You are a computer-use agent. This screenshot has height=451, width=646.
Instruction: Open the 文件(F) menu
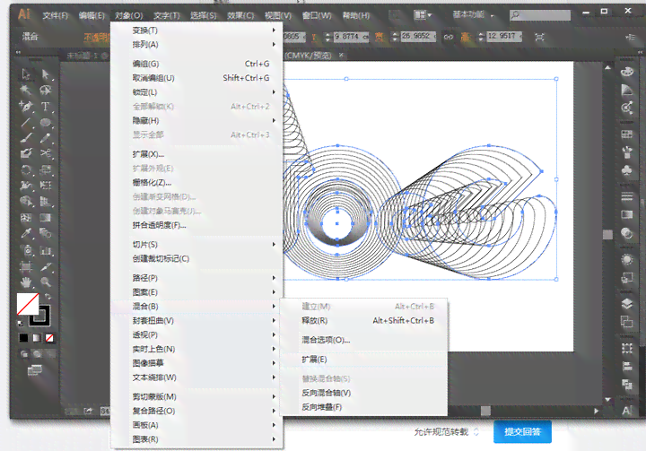(x=56, y=15)
